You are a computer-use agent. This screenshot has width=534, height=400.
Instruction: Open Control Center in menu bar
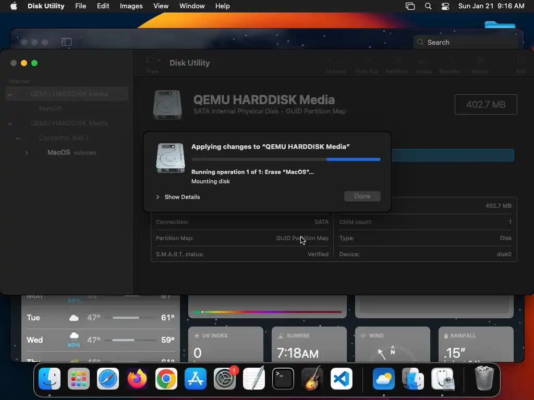(445, 6)
